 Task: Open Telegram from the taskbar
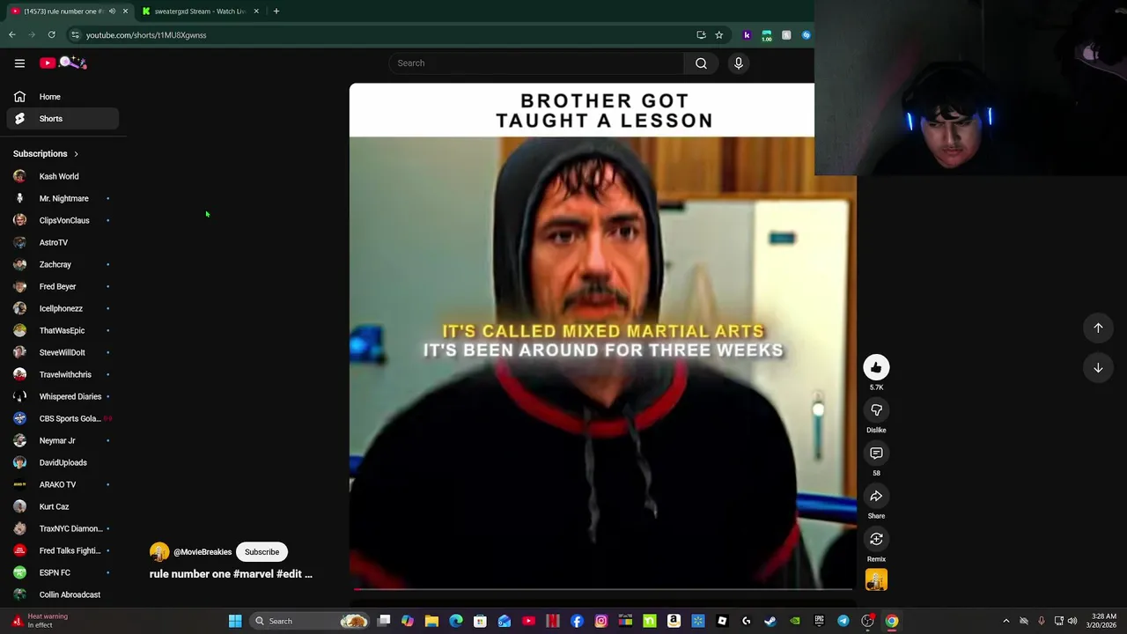click(x=843, y=621)
